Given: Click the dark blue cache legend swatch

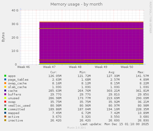Looking at the screenshot, I should tap(5, 91).
